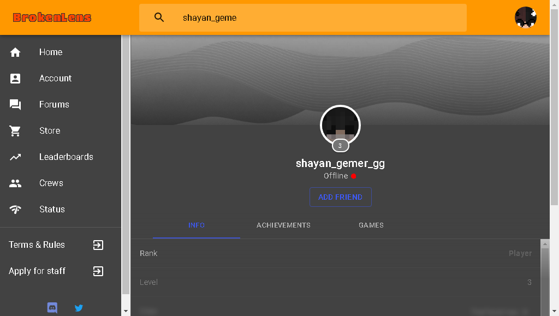Click the Level row in info list
Screen dimensions: 559x316
(x=336, y=282)
